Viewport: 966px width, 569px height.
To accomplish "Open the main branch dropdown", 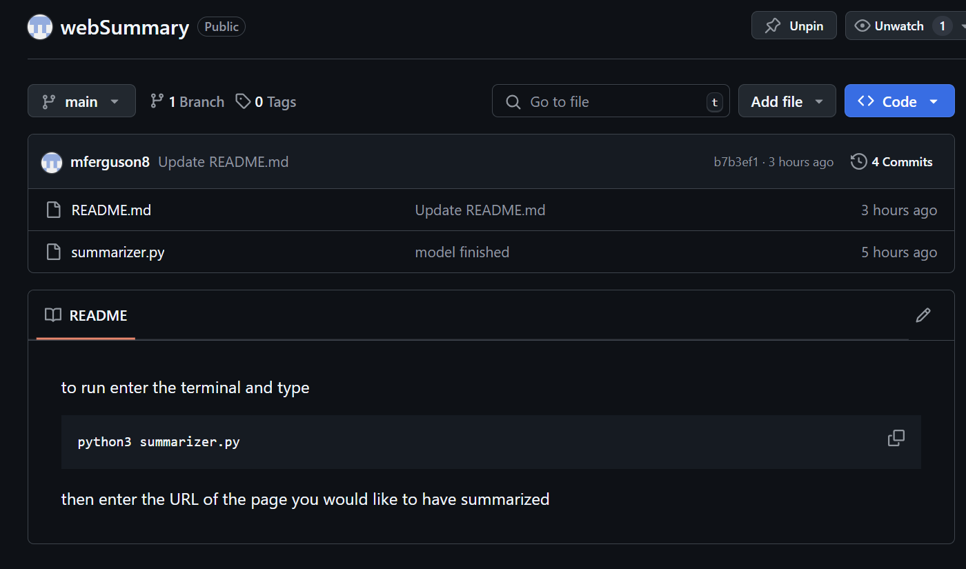I will pos(81,101).
